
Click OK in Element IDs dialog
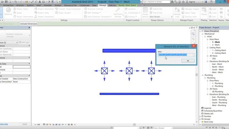click(188, 61)
